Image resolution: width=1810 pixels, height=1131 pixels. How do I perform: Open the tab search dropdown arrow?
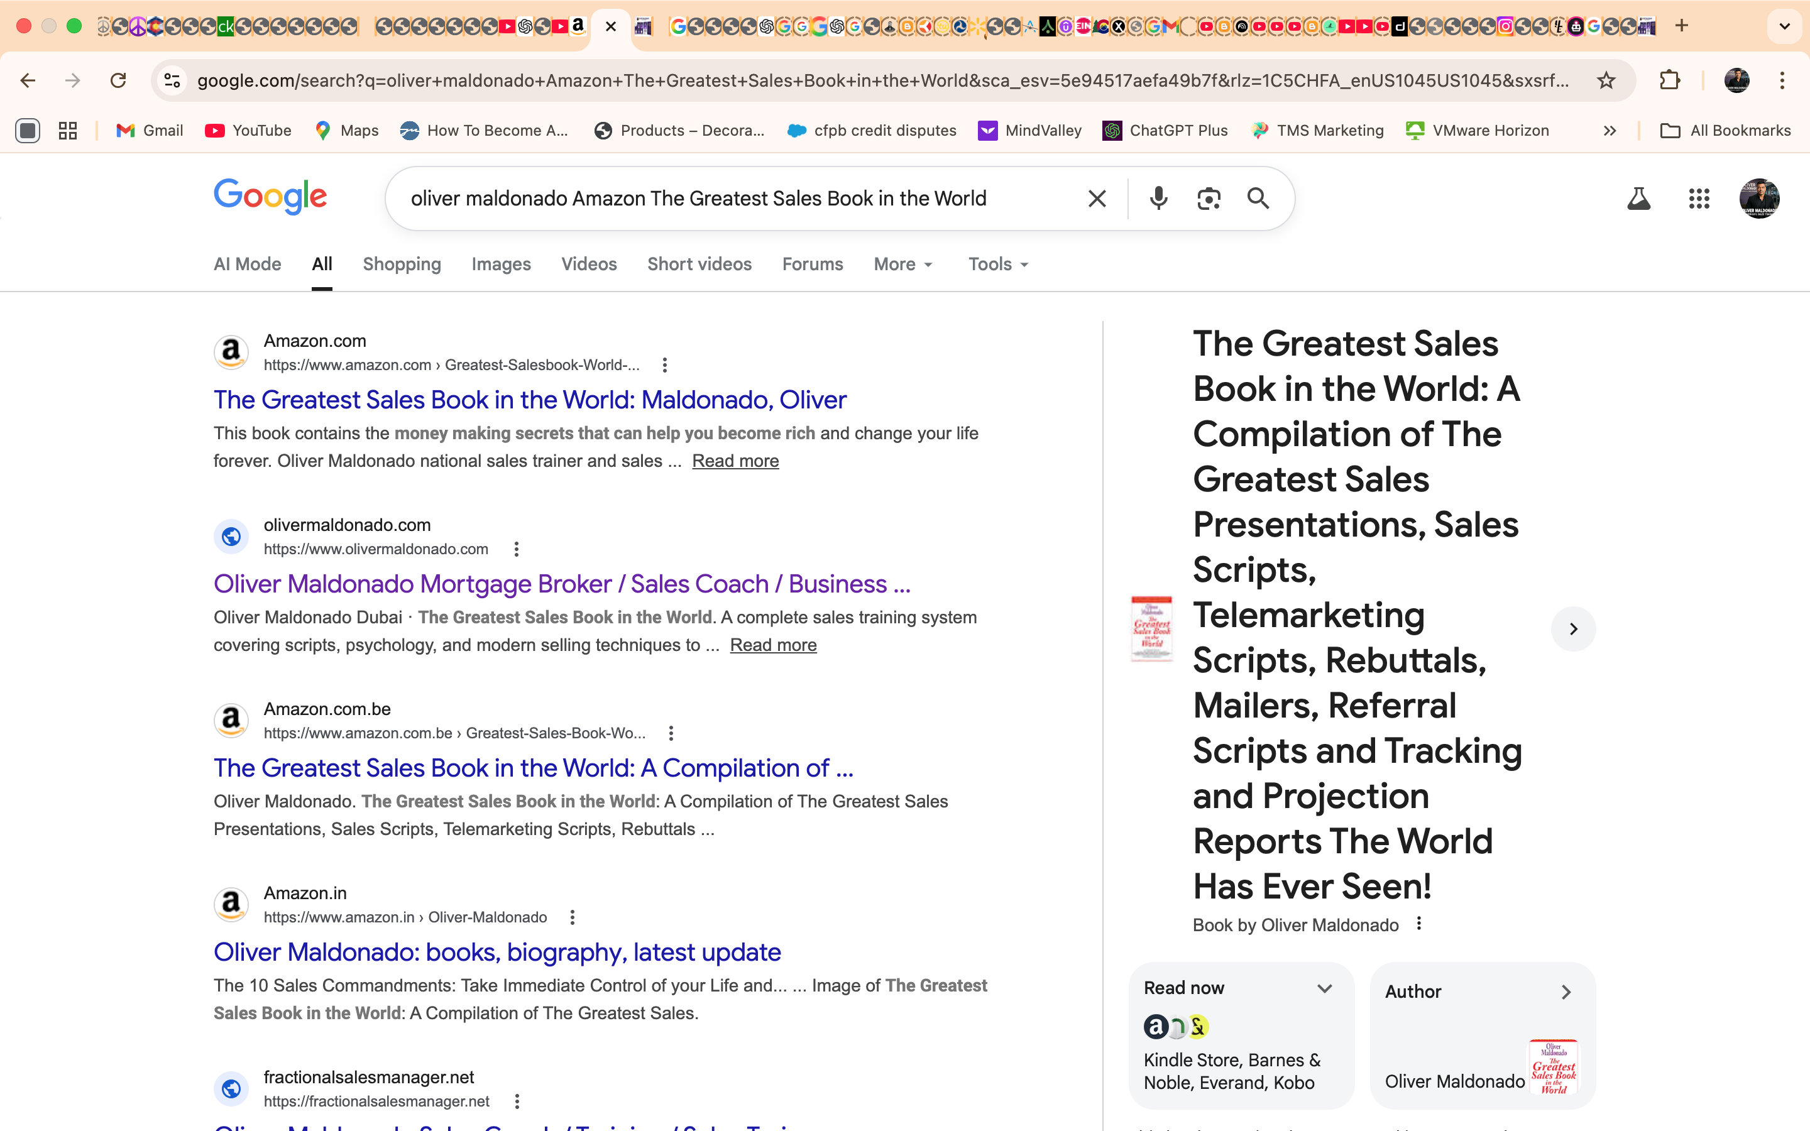click(1785, 26)
